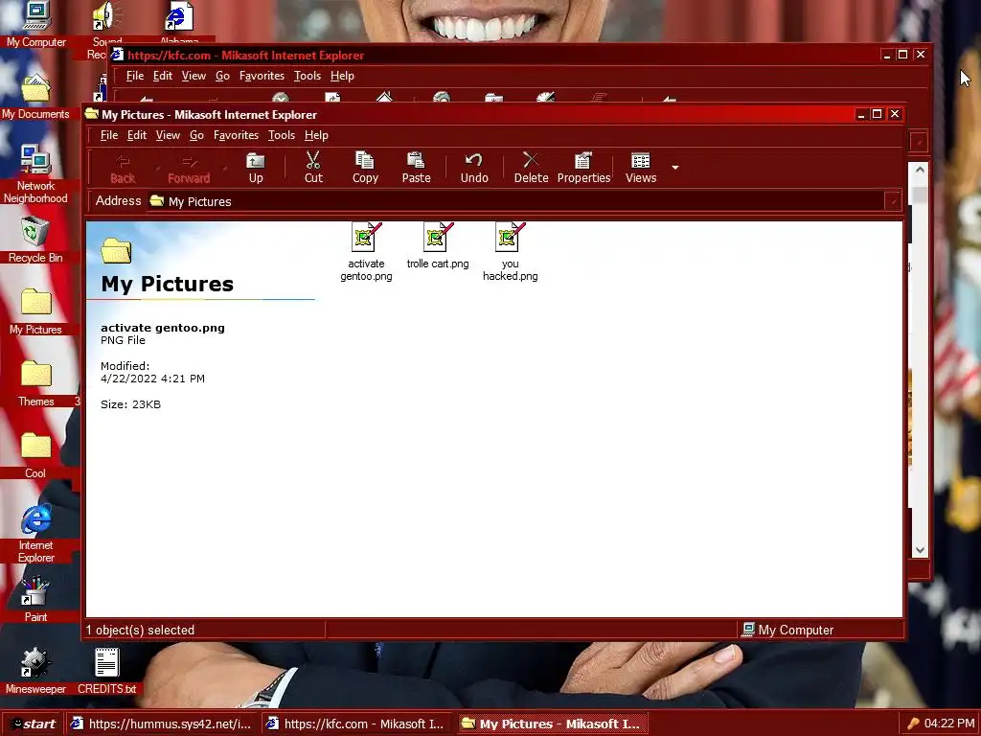Open Edit menu in My Pictures window
Image resolution: width=981 pixels, height=736 pixels.
137,135
